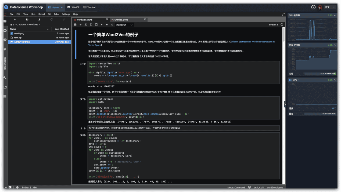Upload files using the file browser icon
The height and width of the screenshot is (192, 341).
click(x=39, y=20)
